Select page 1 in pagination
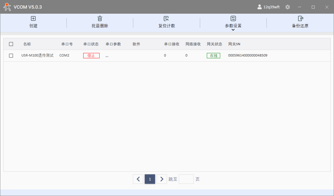This screenshot has height=196, width=334. click(x=150, y=179)
